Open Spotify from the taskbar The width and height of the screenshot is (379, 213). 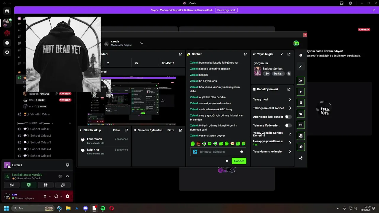(x=103, y=208)
